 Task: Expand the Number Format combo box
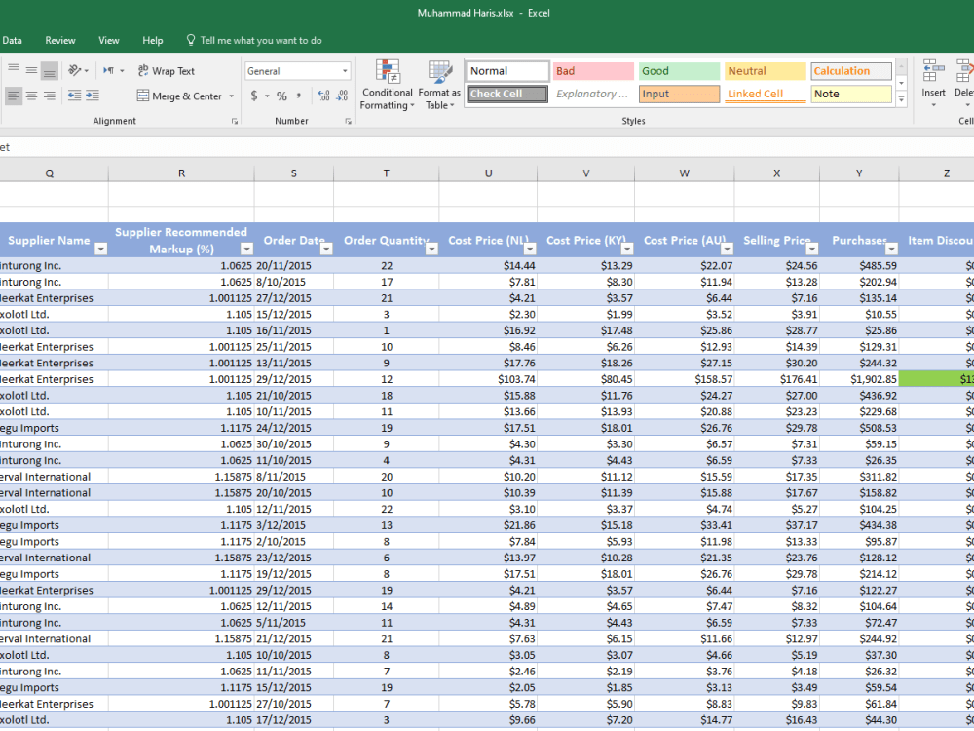(345, 71)
